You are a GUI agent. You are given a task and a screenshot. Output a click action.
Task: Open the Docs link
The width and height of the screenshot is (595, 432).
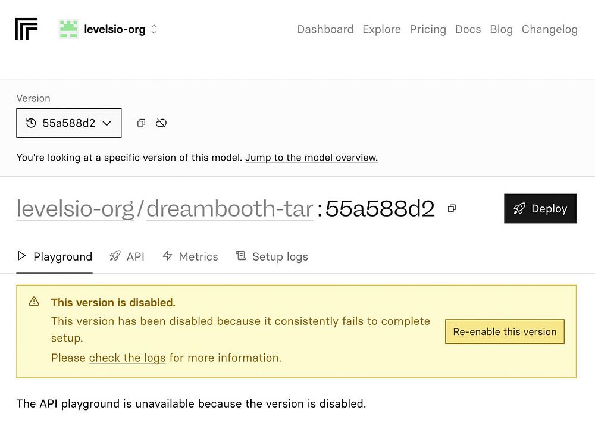[x=468, y=29]
